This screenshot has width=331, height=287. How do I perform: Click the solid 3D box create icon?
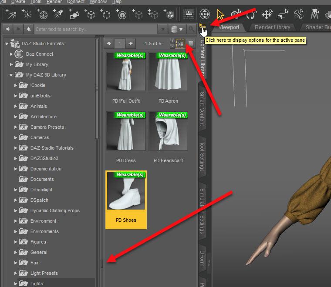(169, 14)
